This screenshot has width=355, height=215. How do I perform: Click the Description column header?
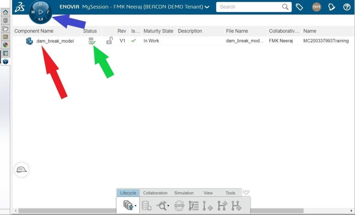coord(190,31)
